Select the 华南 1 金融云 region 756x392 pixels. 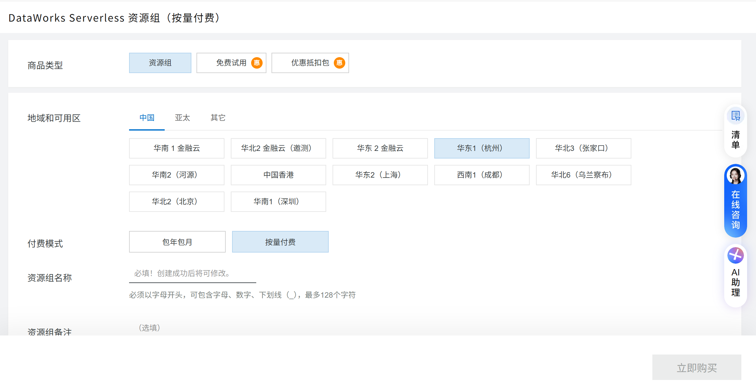(x=177, y=148)
